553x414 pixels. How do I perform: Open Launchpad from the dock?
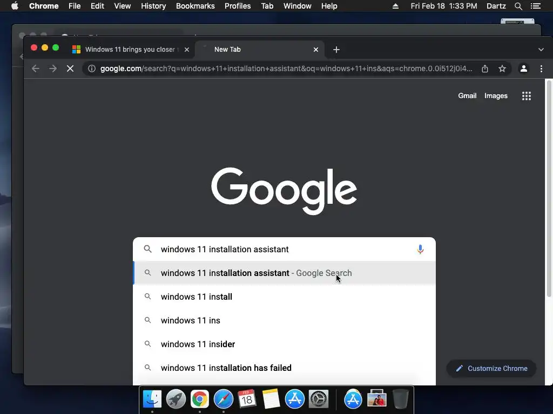coord(176,399)
